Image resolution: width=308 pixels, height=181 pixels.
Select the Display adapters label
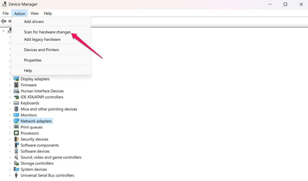35,79
